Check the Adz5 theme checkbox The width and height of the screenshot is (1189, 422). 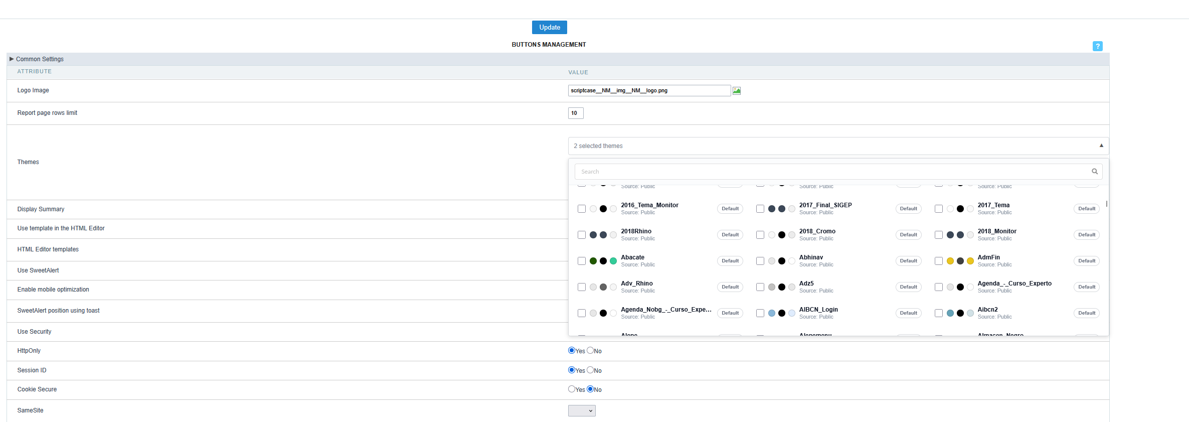click(x=760, y=287)
